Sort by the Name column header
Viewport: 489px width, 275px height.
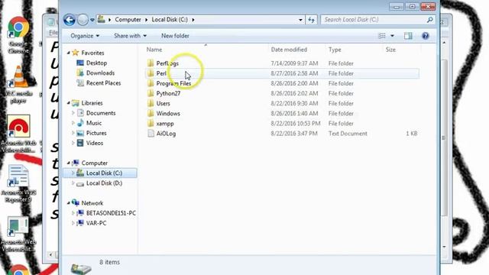tap(154, 50)
